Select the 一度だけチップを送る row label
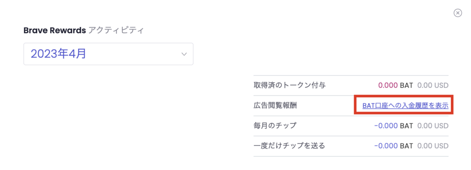The height and width of the screenshot is (170, 471). [x=289, y=146]
